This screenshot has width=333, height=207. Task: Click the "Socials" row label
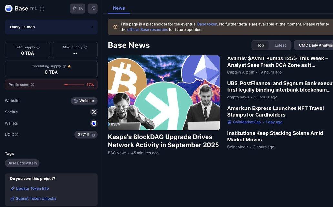(x=12, y=112)
